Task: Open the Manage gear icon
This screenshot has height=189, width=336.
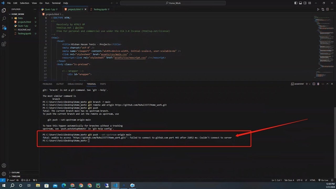Action: tap(4, 174)
